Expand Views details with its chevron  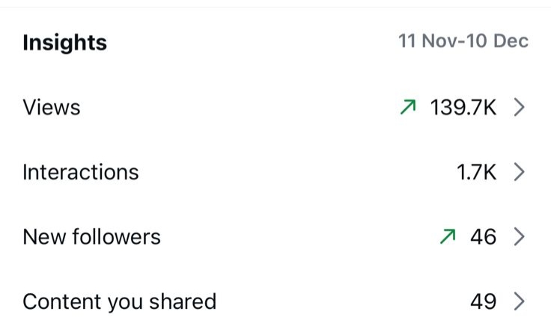[x=520, y=108]
